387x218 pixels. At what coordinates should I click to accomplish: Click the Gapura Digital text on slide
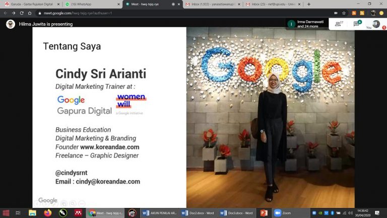coord(85,111)
